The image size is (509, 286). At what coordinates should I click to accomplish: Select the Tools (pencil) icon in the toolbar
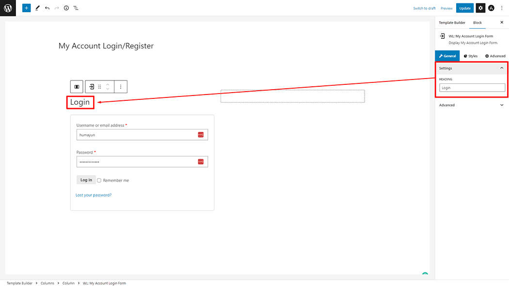tap(37, 8)
